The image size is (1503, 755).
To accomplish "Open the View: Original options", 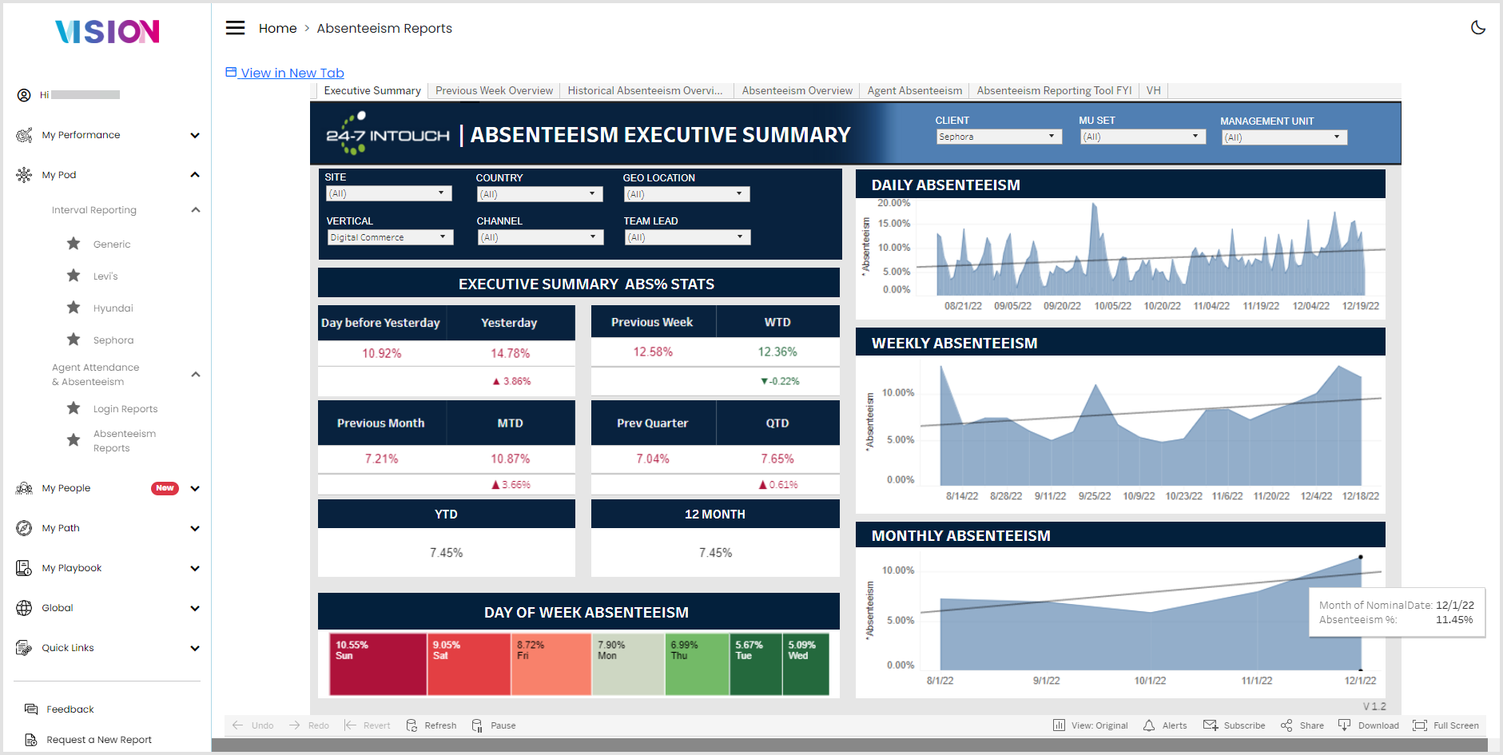I will [1091, 725].
